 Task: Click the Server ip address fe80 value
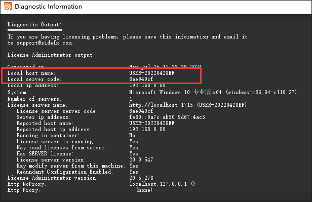(x=167, y=117)
